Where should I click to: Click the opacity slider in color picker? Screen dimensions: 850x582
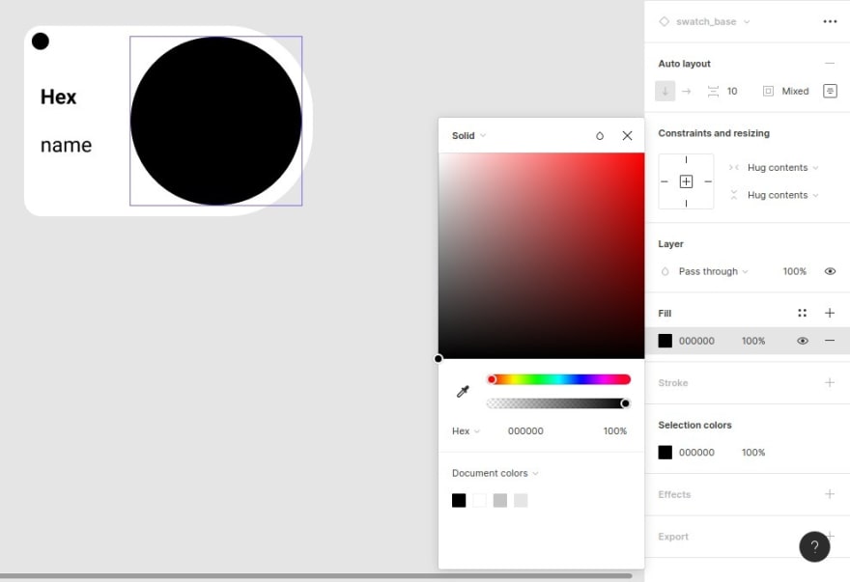[x=558, y=403]
